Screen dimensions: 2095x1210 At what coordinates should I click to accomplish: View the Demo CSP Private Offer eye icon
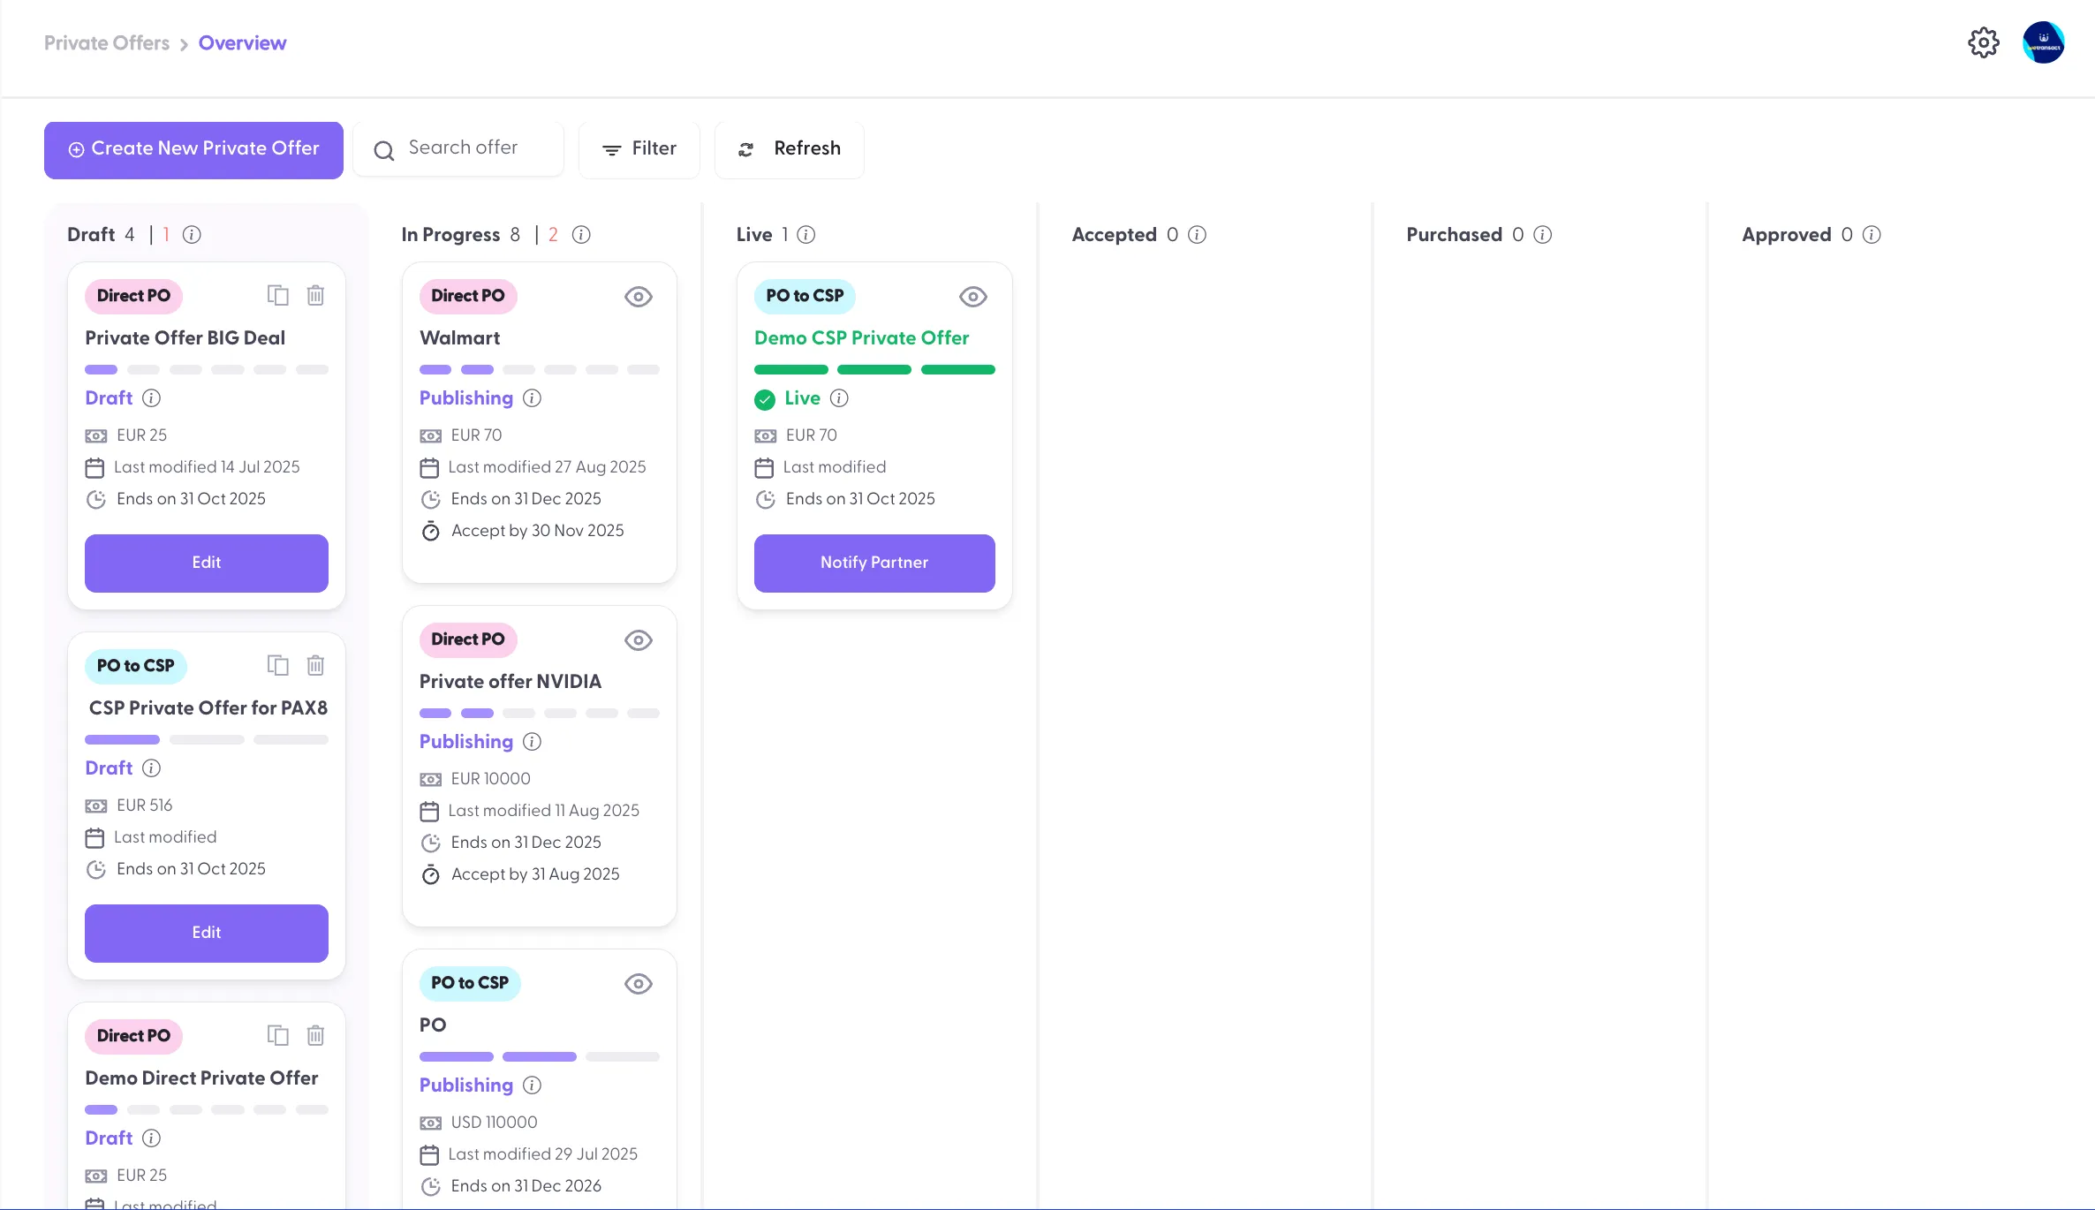click(972, 297)
